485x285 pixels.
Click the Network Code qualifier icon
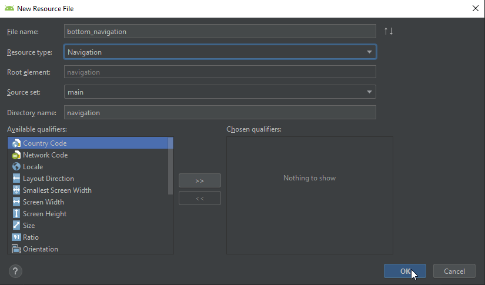pyautogui.click(x=16, y=155)
